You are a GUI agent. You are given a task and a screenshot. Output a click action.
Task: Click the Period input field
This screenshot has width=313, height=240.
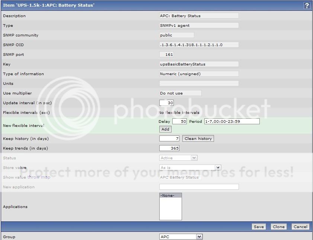tap(231, 121)
